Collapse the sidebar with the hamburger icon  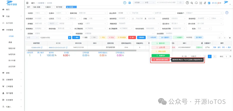(27, 3)
